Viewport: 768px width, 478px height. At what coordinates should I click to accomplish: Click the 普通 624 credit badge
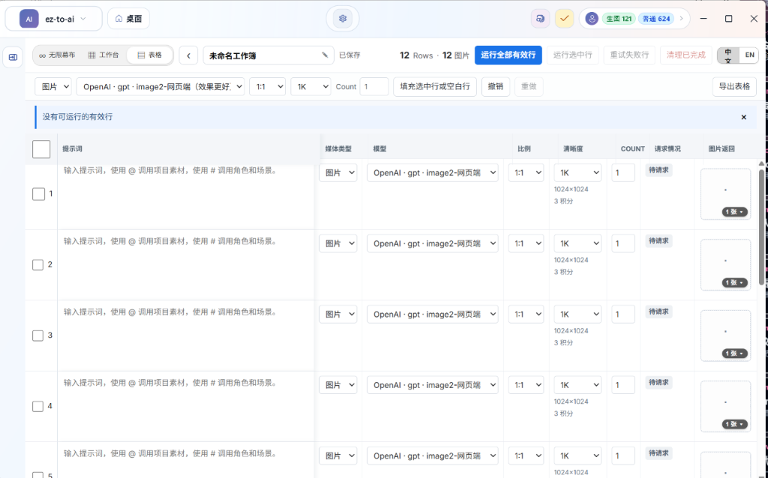(x=655, y=19)
